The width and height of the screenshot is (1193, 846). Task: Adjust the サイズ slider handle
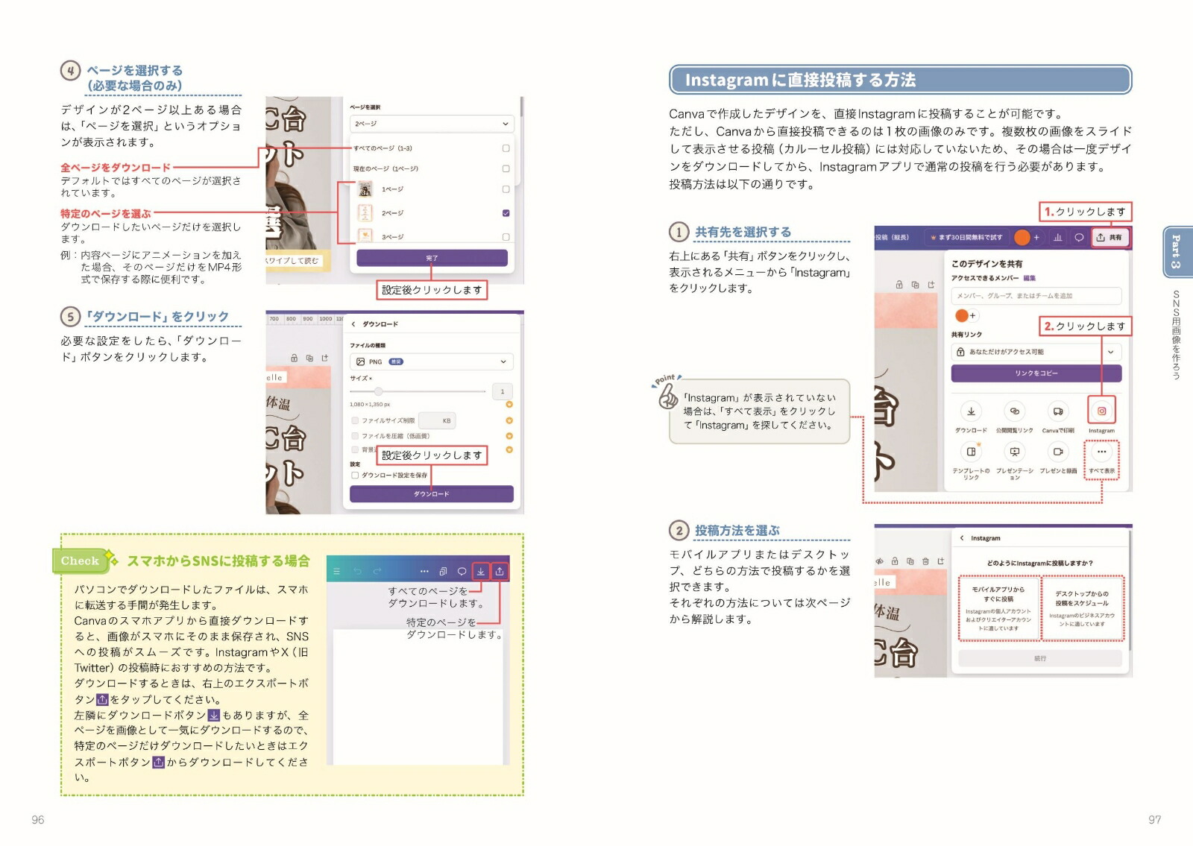tap(379, 391)
